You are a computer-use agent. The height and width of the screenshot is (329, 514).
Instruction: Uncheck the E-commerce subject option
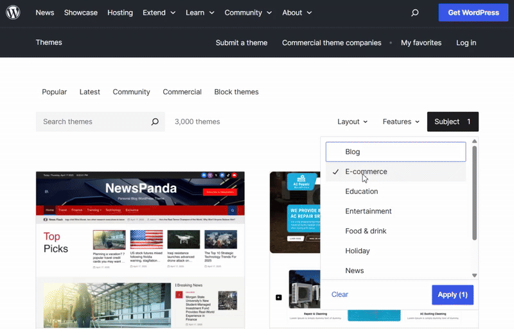(x=396, y=172)
